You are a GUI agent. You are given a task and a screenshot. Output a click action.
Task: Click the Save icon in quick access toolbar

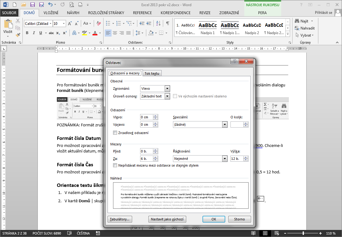coord(33,5)
